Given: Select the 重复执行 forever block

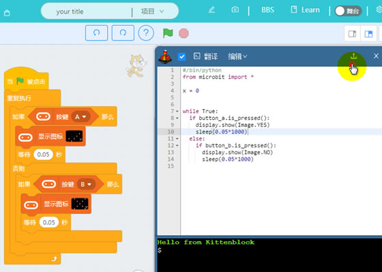Looking at the screenshot, I should point(19,98).
